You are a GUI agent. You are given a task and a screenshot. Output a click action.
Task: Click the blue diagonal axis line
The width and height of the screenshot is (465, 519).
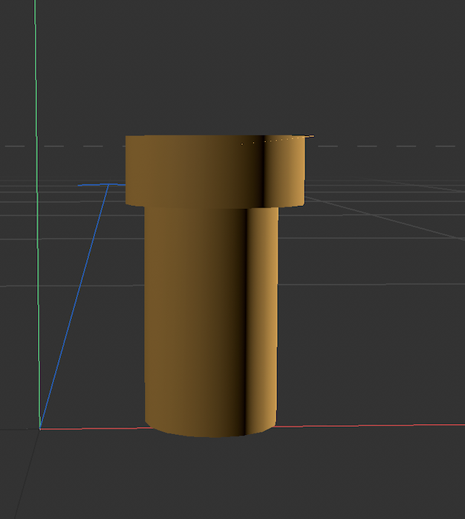(x=74, y=305)
